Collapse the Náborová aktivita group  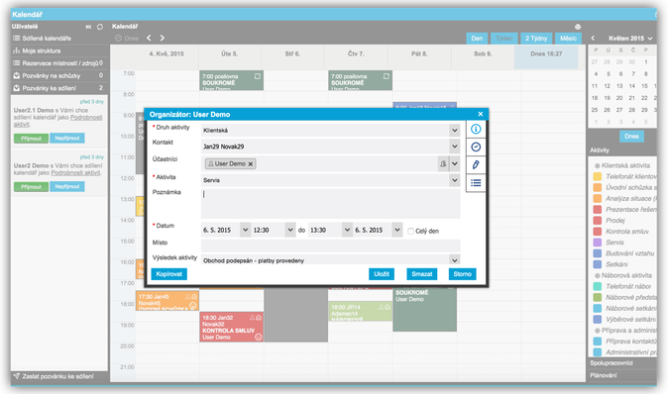tap(598, 276)
